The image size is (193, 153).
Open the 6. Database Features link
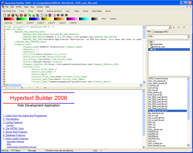coord(14,135)
